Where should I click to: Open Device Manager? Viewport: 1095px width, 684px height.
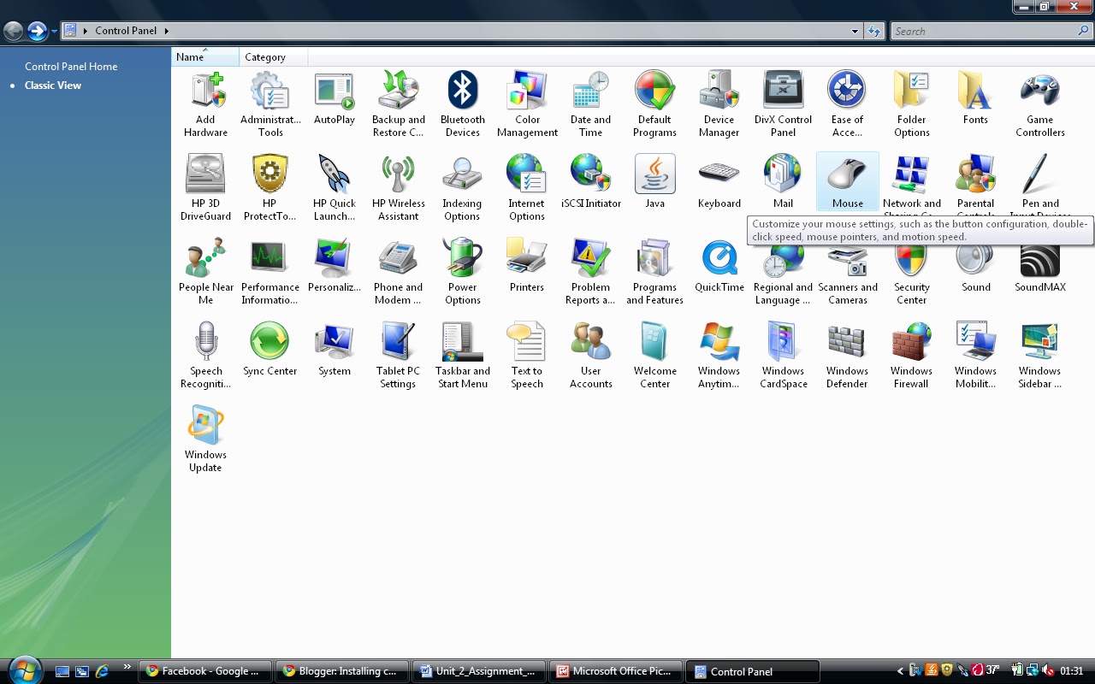(719, 96)
